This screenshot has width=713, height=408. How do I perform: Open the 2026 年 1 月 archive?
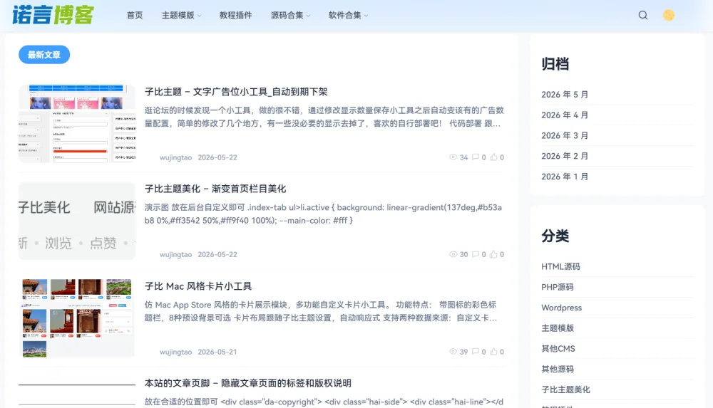pyautogui.click(x=565, y=177)
